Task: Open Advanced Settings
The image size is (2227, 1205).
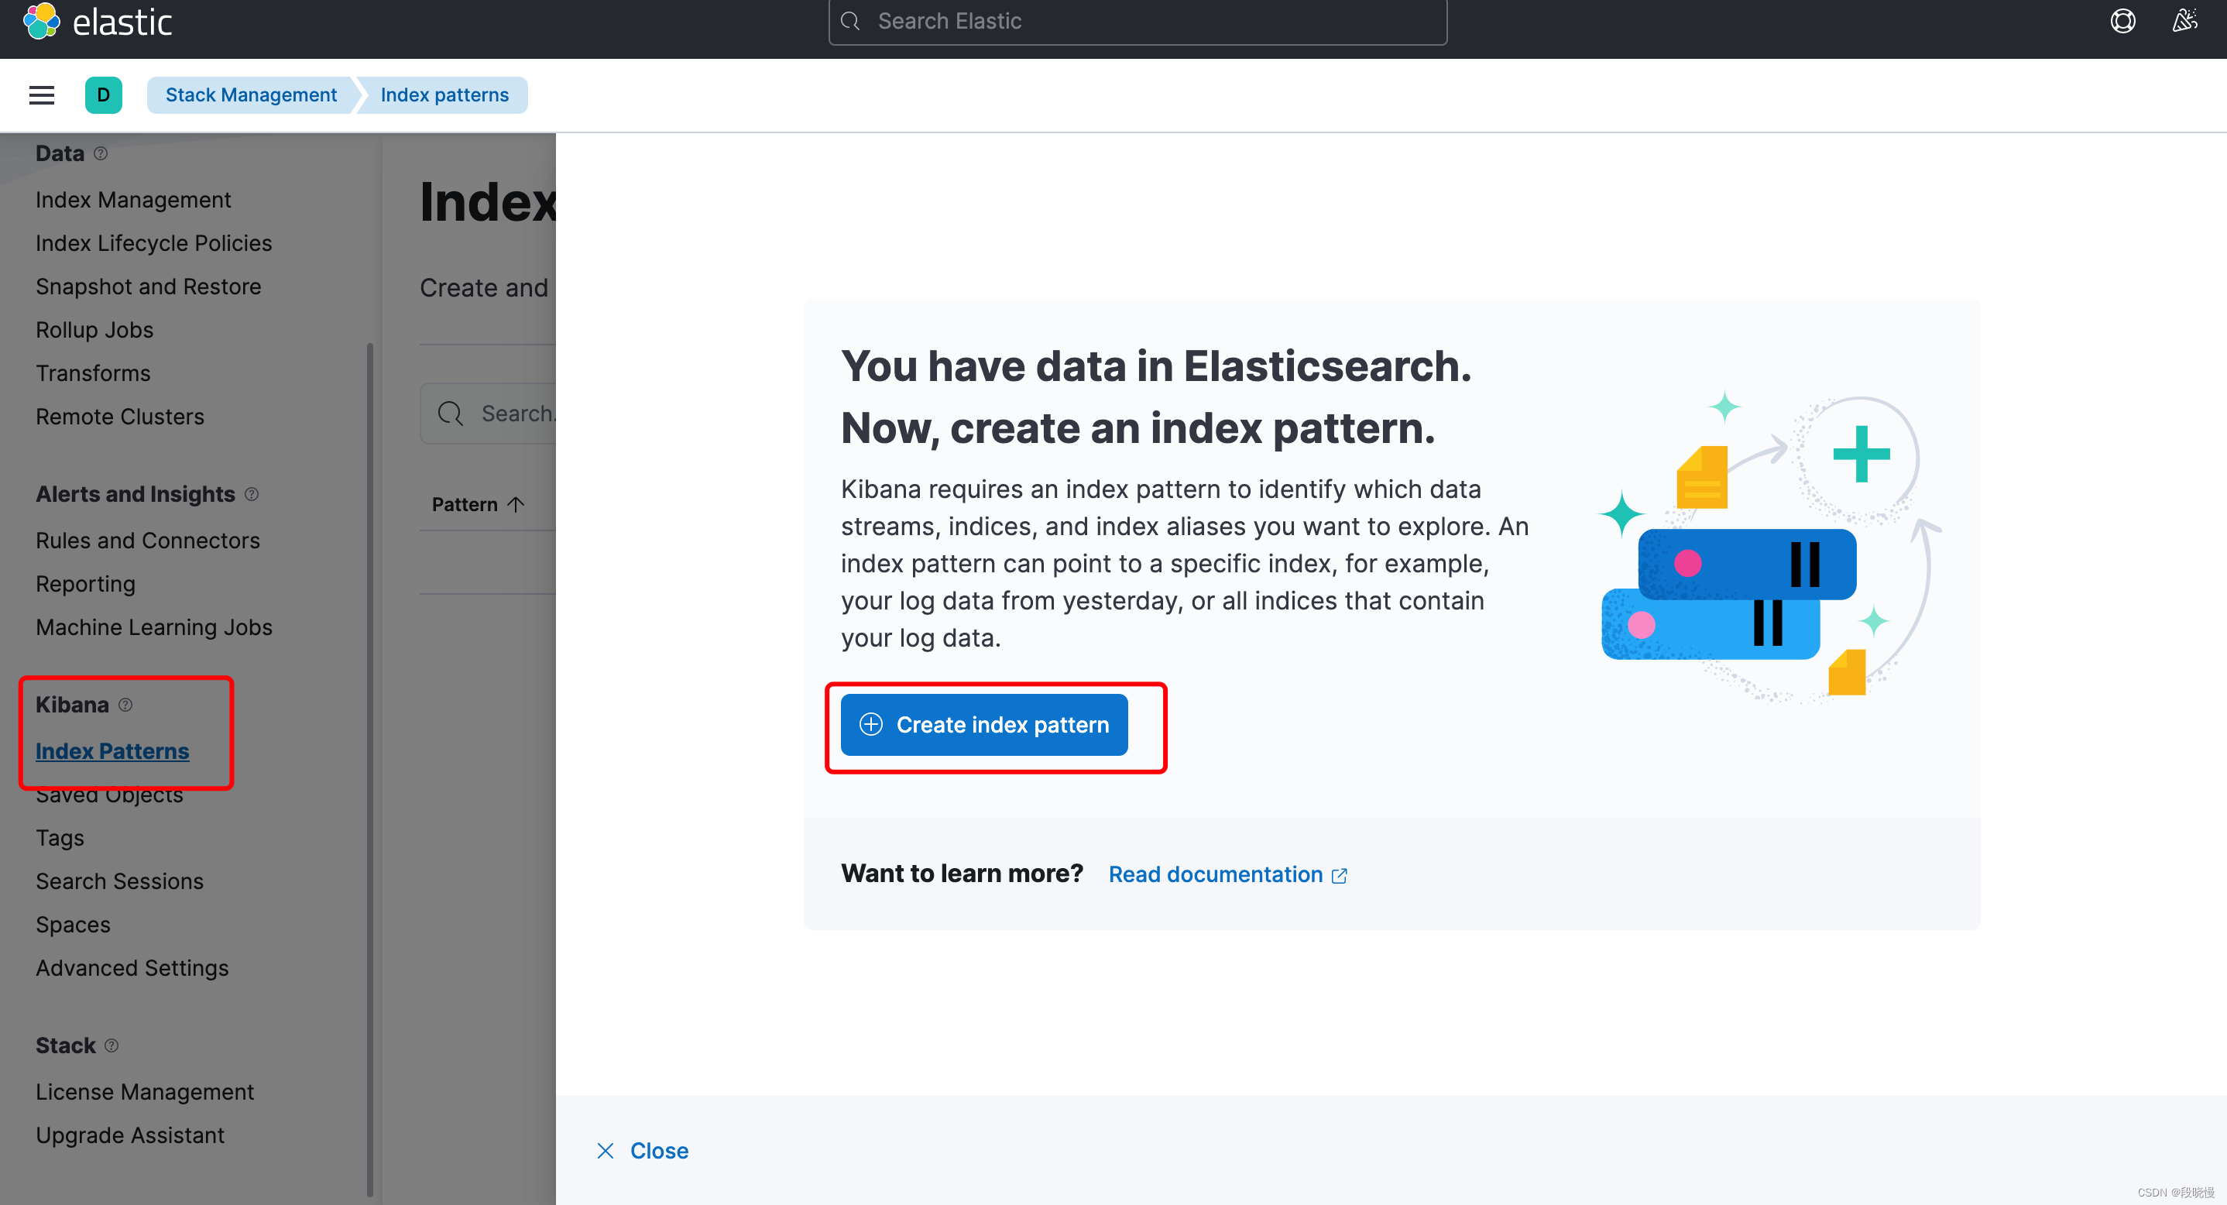Action: (x=132, y=968)
